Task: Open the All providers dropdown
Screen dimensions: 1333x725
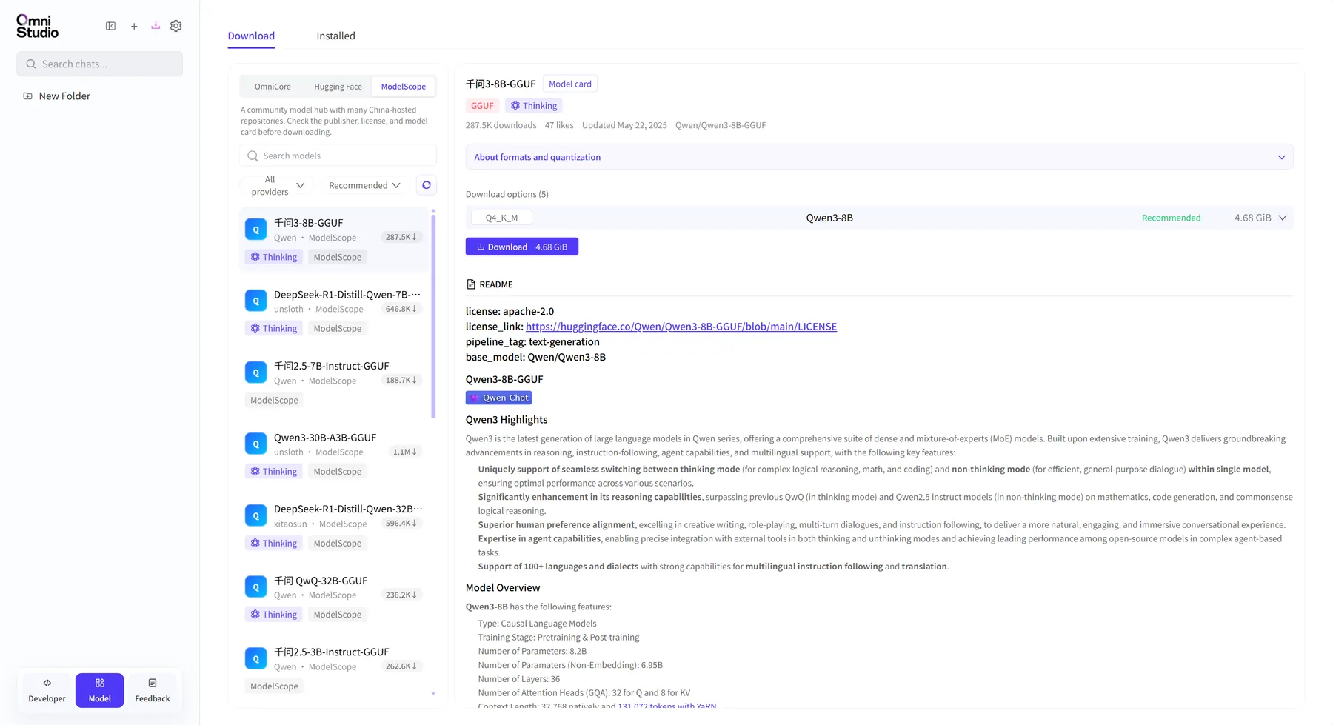Action: [277, 185]
